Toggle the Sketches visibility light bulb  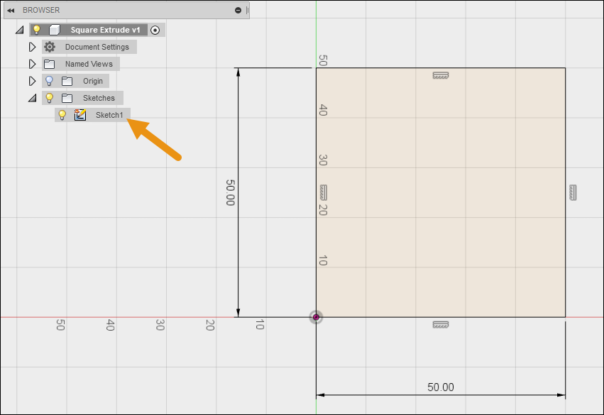[49, 98]
